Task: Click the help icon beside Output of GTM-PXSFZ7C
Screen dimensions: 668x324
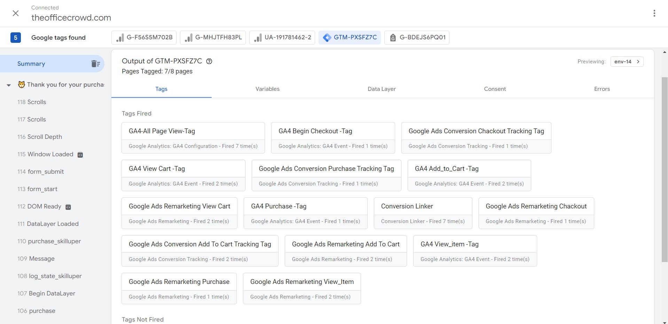Action: click(x=209, y=61)
